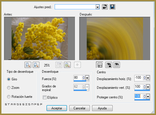Click the Aceptar button

point(57,108)
